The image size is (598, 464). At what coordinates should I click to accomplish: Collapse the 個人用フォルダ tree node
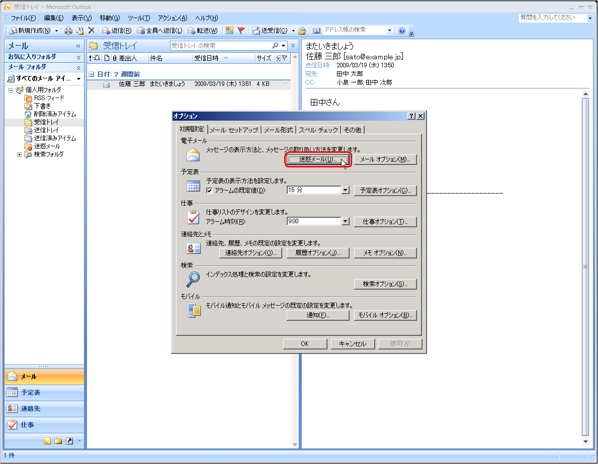click(11, 90)
